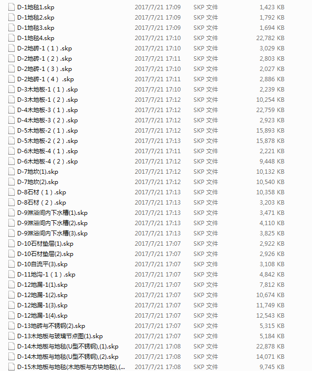This screenshot has height=371, width=312.
Task: Click the file icon of D-8石材（2）.skp
Action: click(11, 203)
